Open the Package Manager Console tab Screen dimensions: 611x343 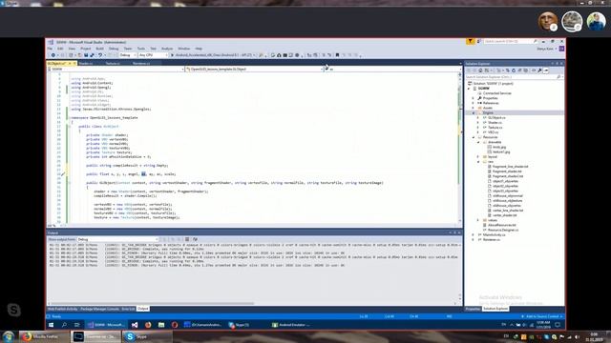click(x=99, y=309)
